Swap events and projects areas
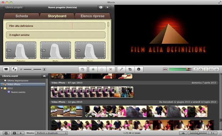The width and height of the screenshot is (222, 136). pos(14,69)
